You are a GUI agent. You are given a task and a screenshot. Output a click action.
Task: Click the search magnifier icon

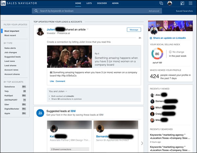coord(36,11)
